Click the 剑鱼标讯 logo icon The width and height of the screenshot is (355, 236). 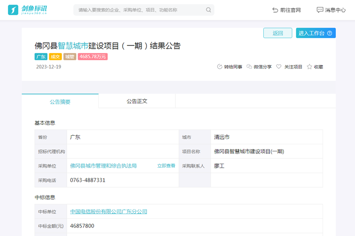(x=13, y=10)
